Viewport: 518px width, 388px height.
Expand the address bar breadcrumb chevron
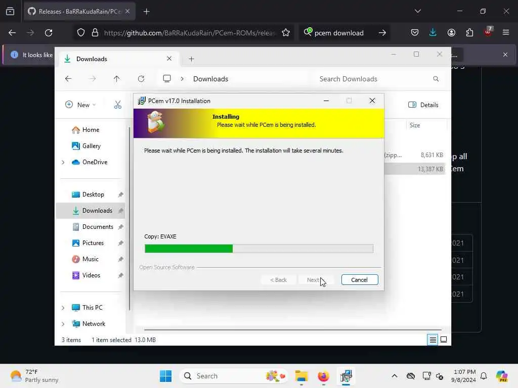click(182, 79)
